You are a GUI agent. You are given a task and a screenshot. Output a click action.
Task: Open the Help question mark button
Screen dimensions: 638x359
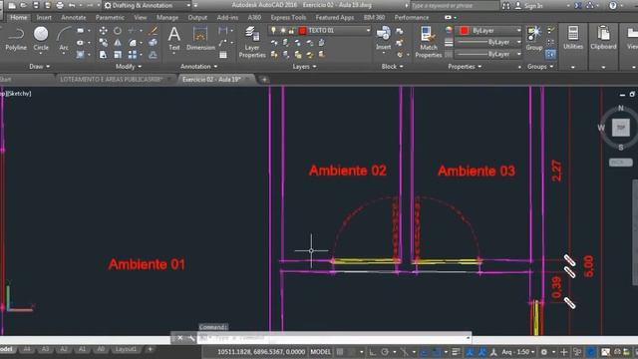(x=613, y=5)
